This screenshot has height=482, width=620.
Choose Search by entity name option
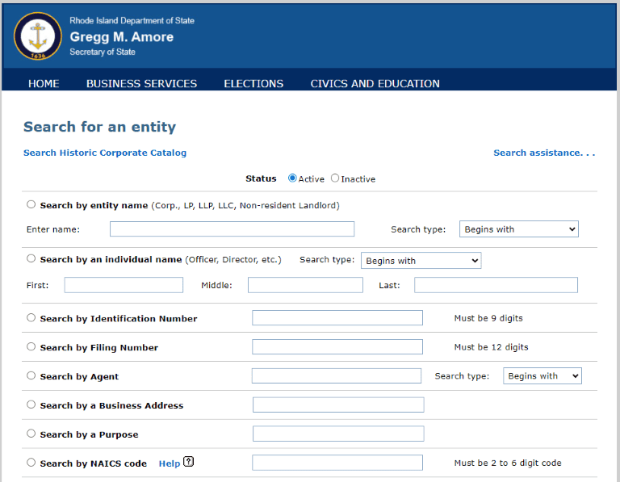(31, 205)
